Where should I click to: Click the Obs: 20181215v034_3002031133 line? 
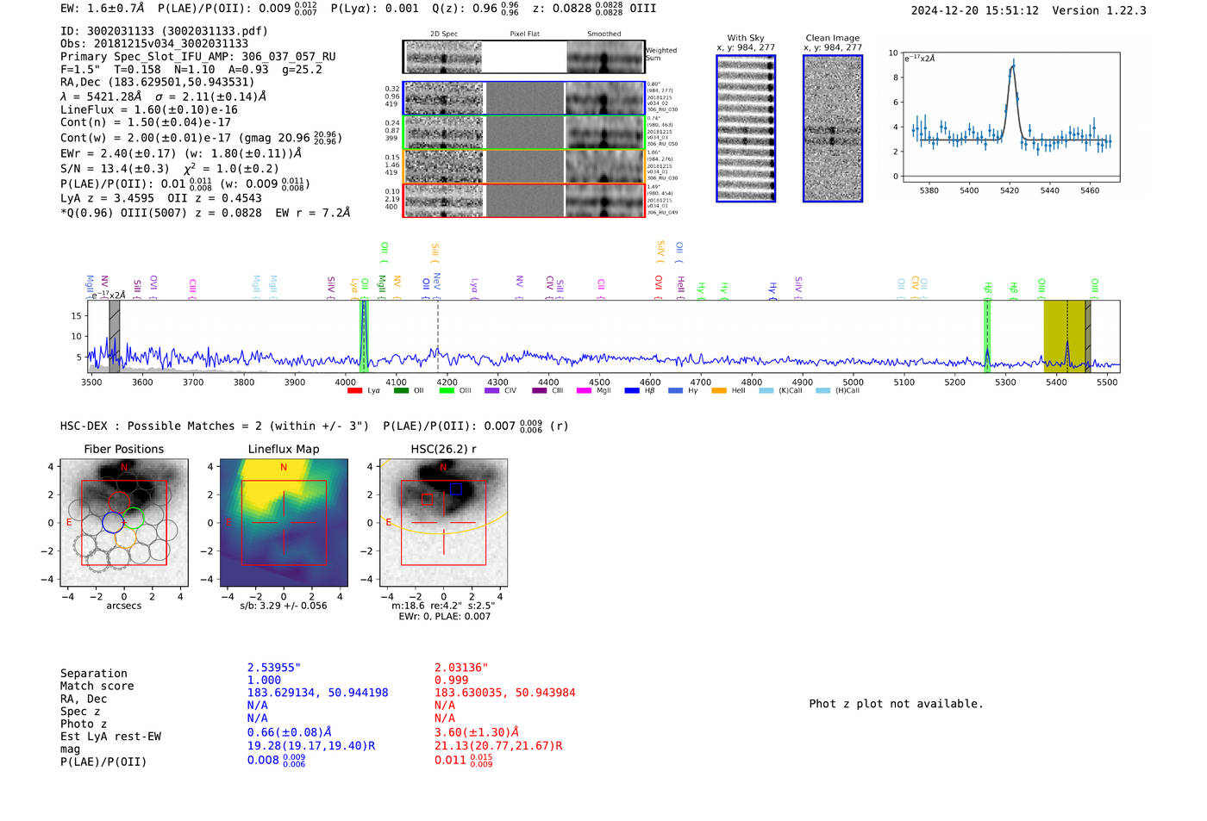154,44
